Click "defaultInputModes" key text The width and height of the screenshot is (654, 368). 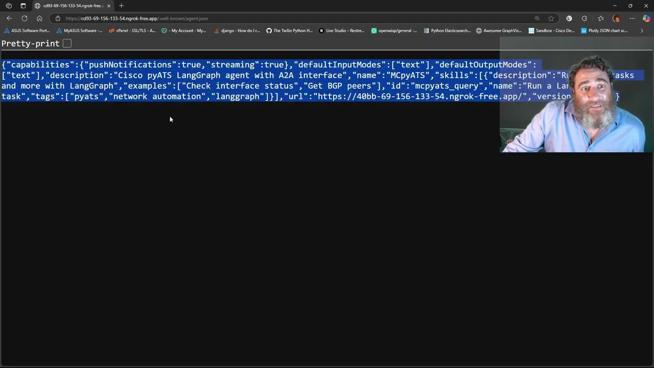coord(340,65)
